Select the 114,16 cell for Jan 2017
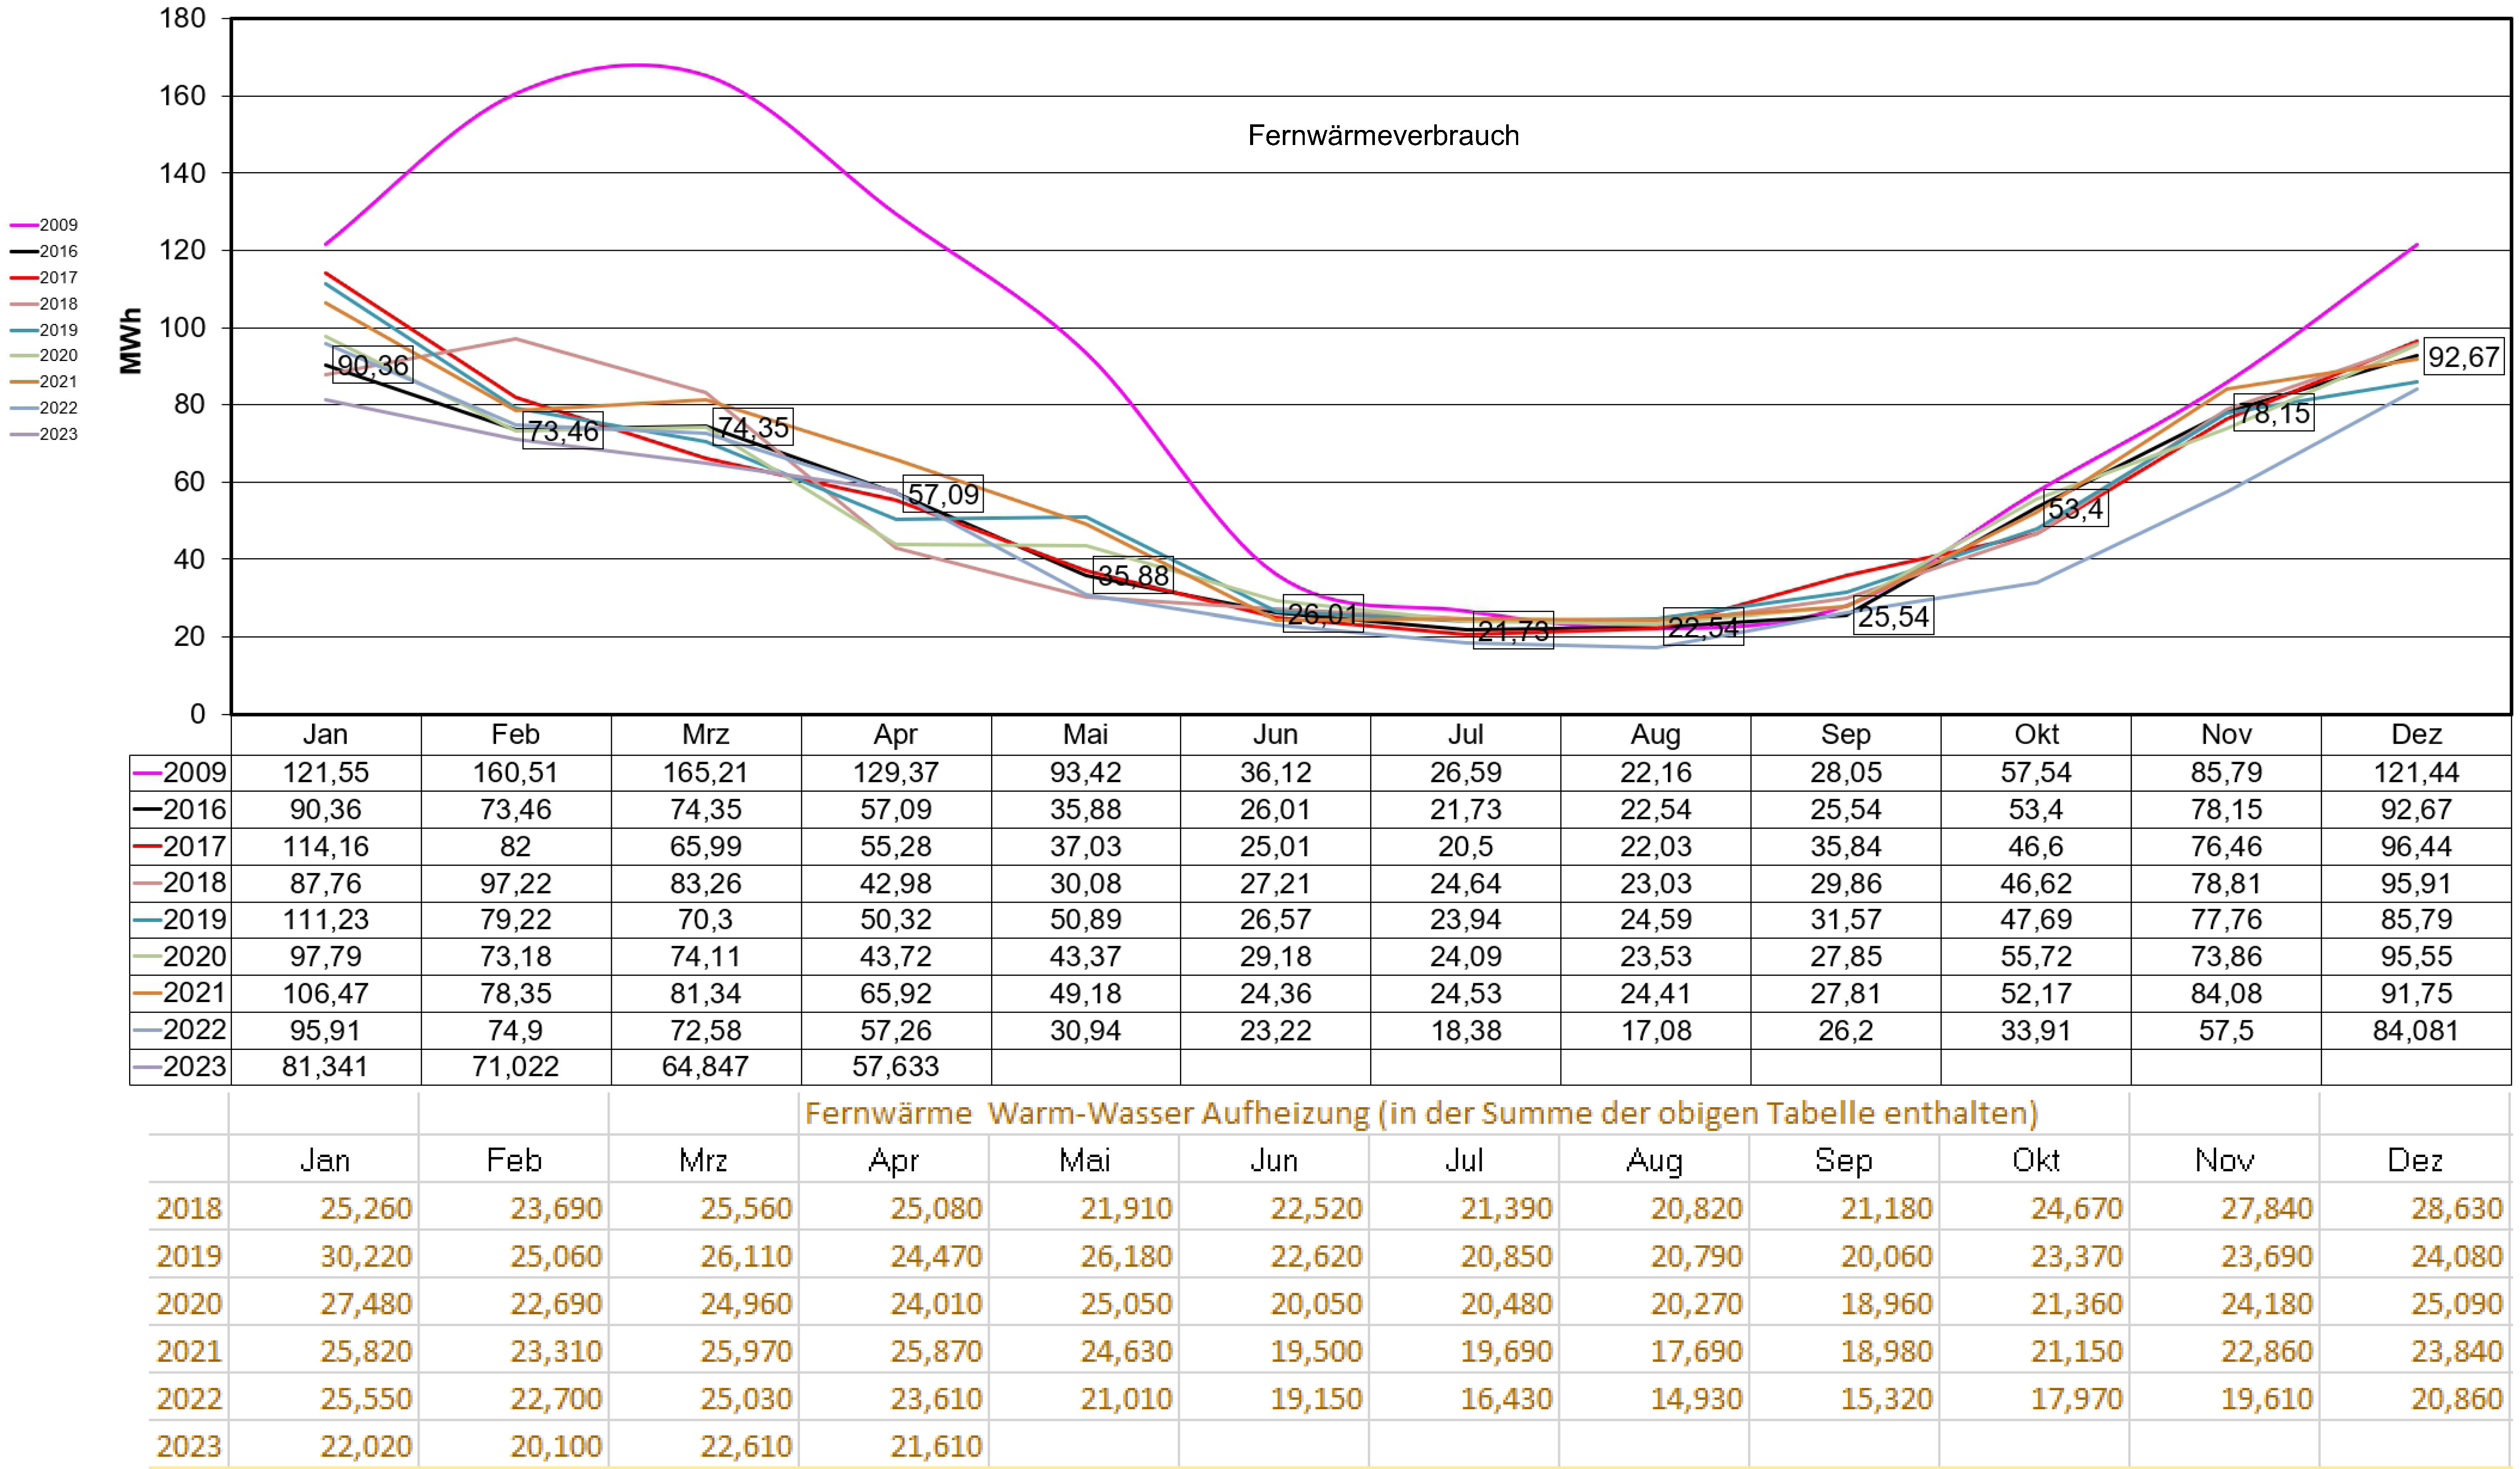 (326, 847)
